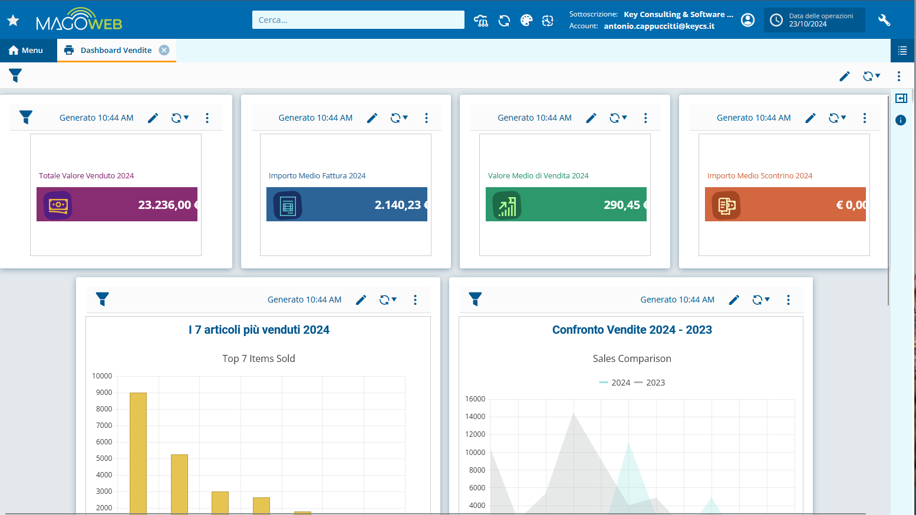Click the favorites star icon
Screen dimensions: 916x515
13,21
